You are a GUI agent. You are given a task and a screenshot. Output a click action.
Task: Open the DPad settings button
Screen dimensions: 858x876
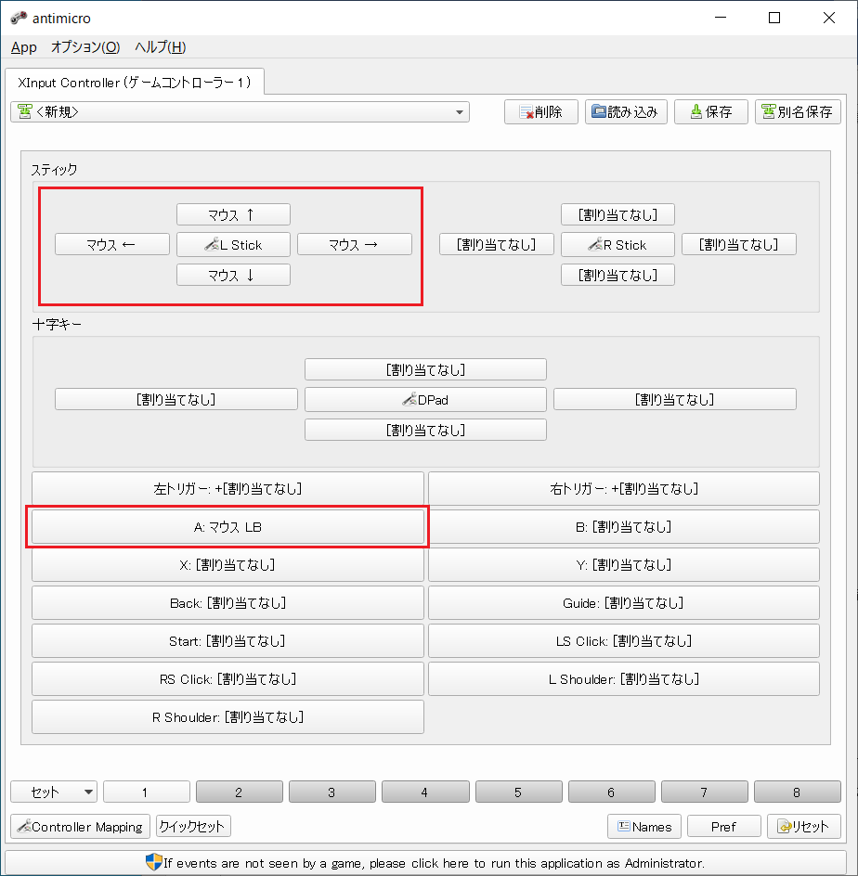pos(425,400)
